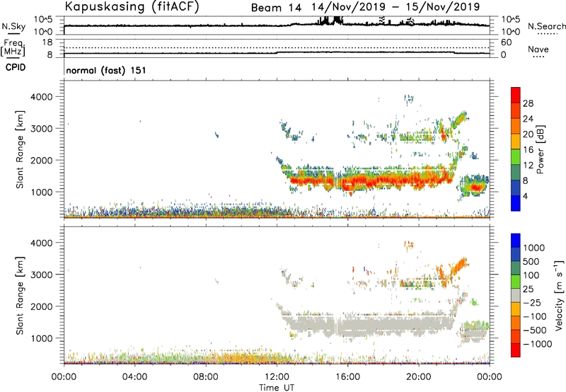Image resolution: width=566 pixels, height=392 pixels.
Task: Click the Power [dB] colorbar label
Action: pyautogui.click(x=540, y=149)
